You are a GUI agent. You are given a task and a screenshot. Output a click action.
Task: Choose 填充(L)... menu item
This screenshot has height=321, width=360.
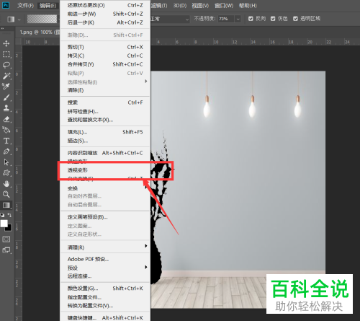click(x=105, y=132)
